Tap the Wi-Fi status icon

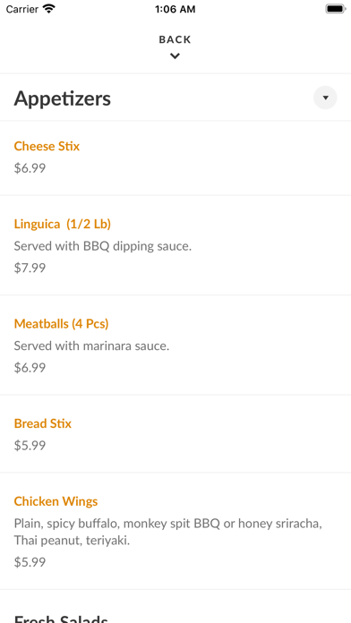[x=49, y=9]
